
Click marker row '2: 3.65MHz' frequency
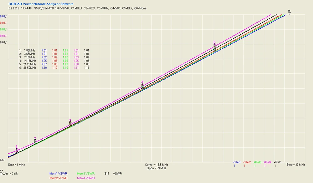(x=29, y=54)
